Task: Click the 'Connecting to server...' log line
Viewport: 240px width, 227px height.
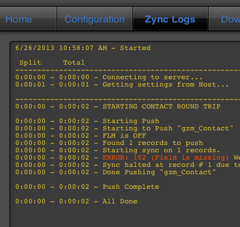Action: click(x=109, y=77)
